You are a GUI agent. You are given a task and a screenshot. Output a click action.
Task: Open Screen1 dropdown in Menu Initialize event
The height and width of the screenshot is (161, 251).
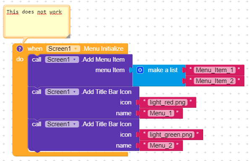63,49
